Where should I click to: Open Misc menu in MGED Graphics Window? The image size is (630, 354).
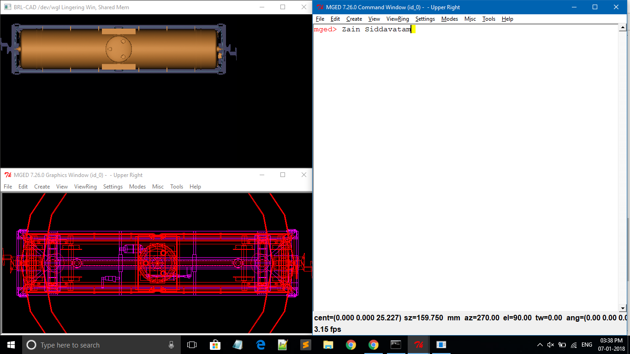(x=158, y=187)
